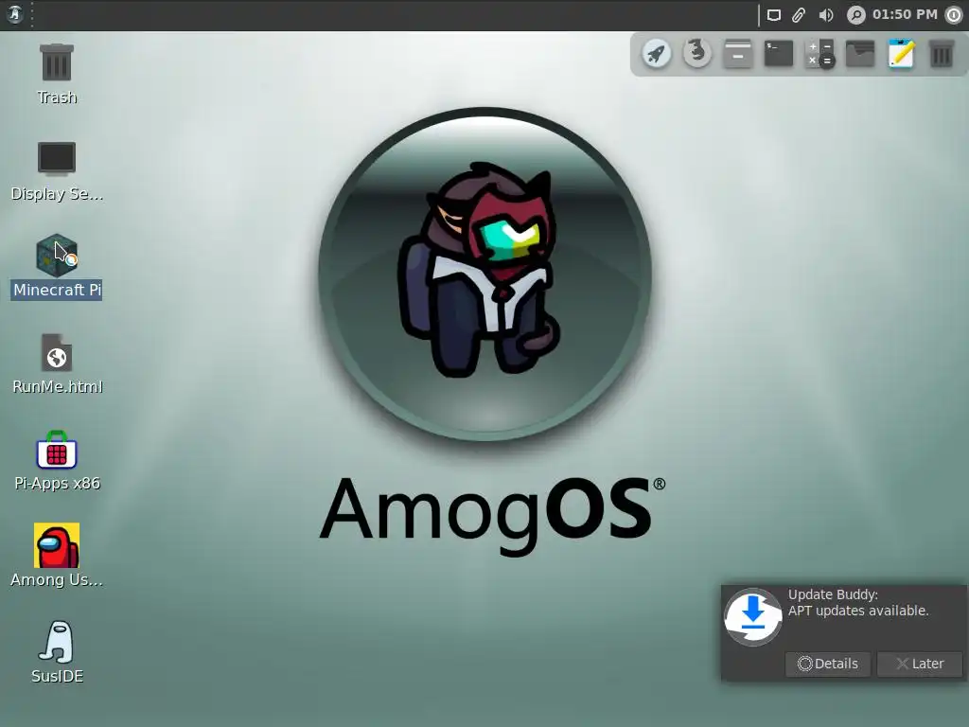The width and height of the screenshot is (969, 727).
Task: Click the display tray icon in panel
Action: coord(774,15)
